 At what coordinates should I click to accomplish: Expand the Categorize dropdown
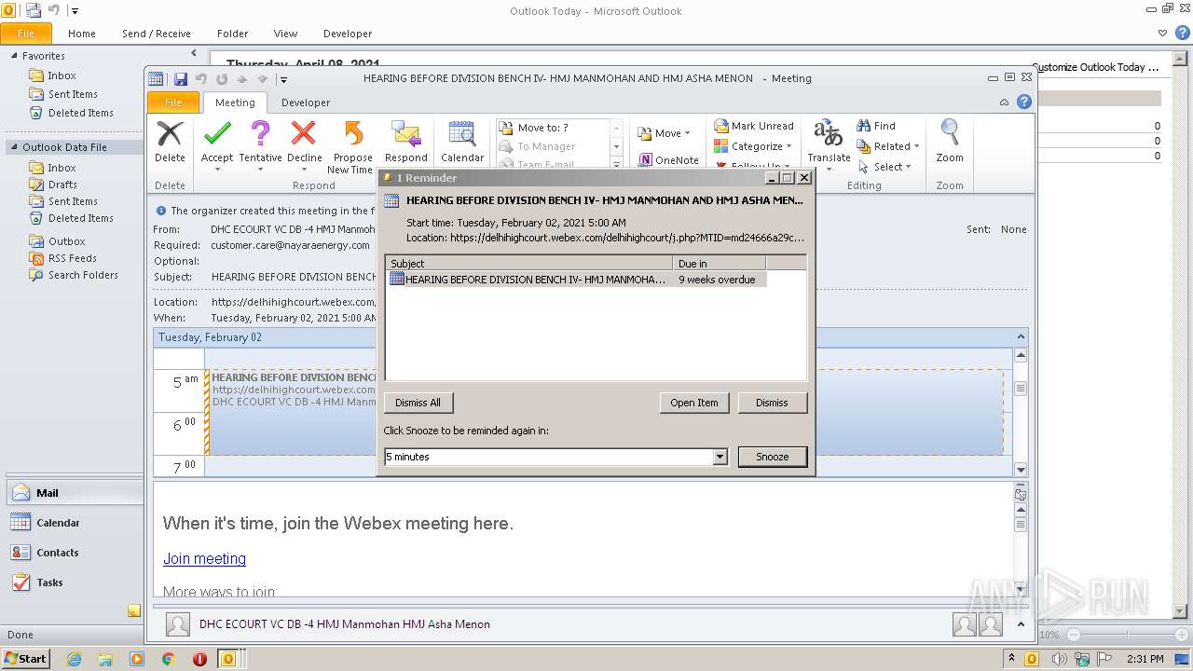pyautogui.click(x=788, y=146)
